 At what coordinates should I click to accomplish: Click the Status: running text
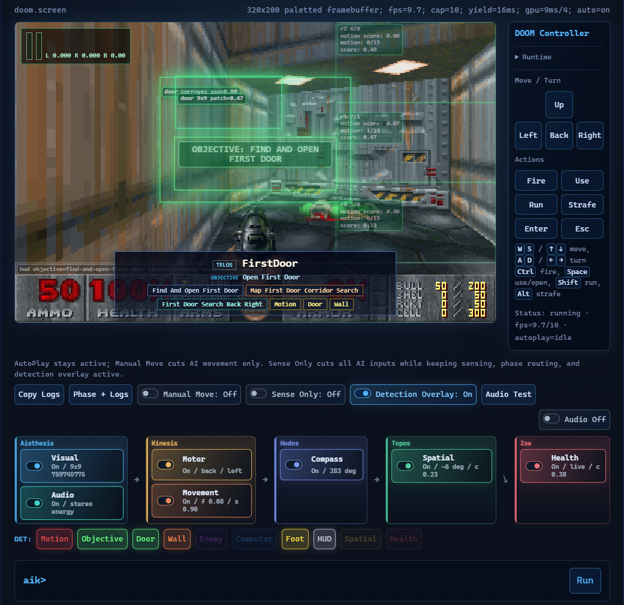tap(548, 313)
